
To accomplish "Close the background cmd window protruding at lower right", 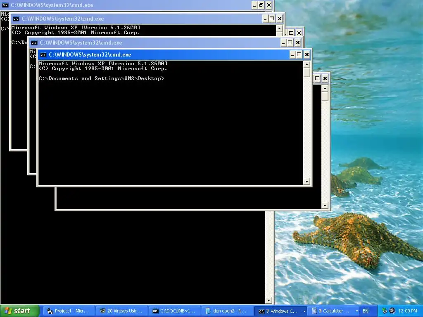I will [325, 78].
